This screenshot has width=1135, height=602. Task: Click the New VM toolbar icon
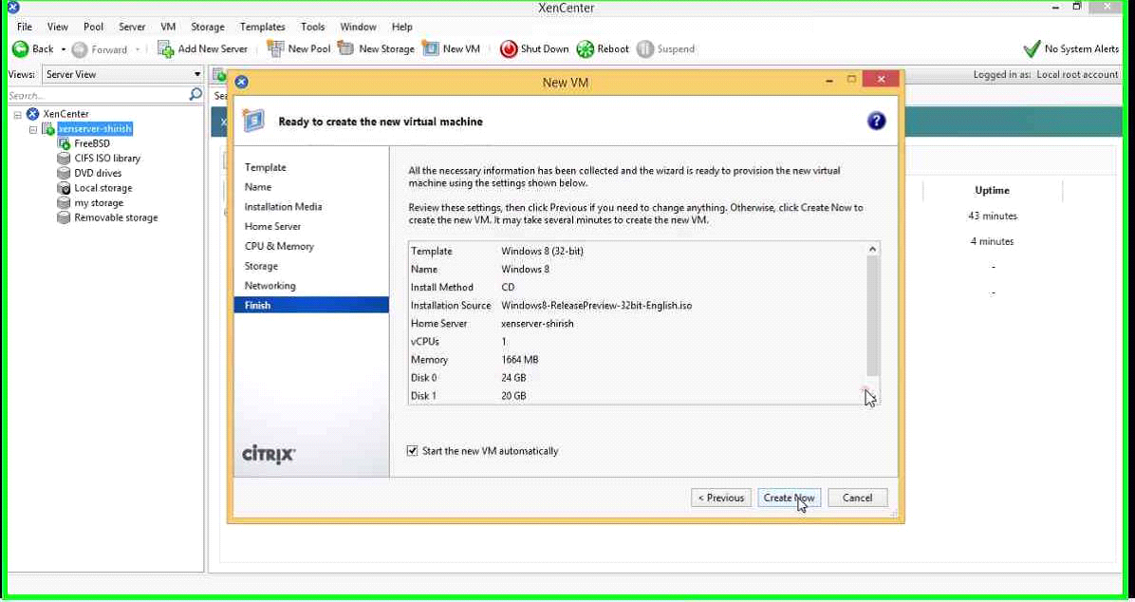tap(431, 48)
